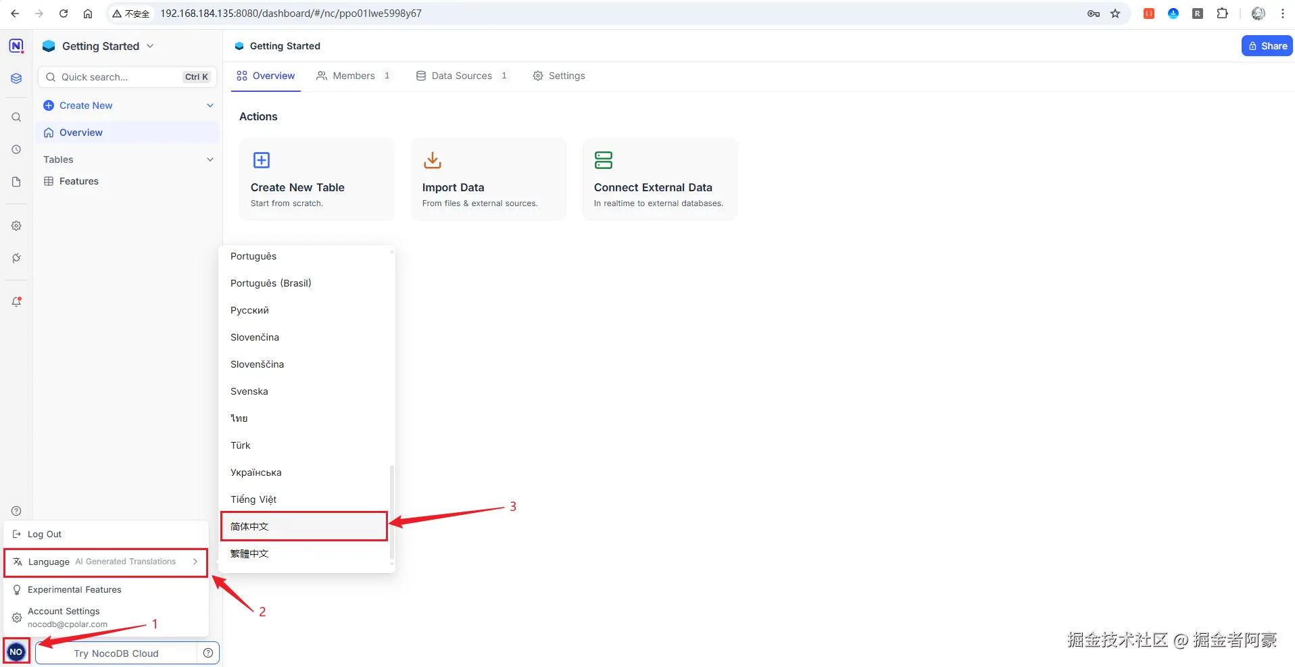Screen dimensions: 1295x667
Task: Open the browser extensions puzzle icon
Action: tap(1222, 14)
